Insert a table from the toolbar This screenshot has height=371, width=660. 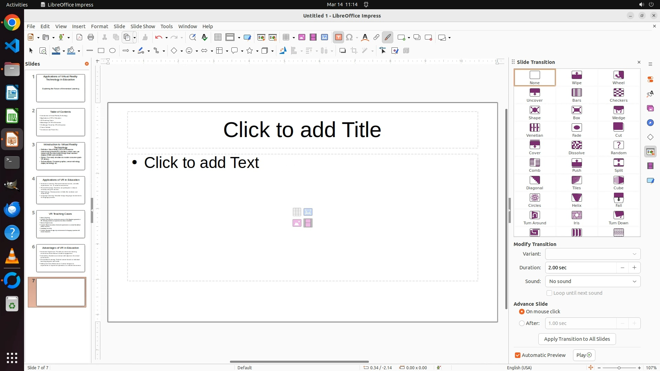point(286,37)
